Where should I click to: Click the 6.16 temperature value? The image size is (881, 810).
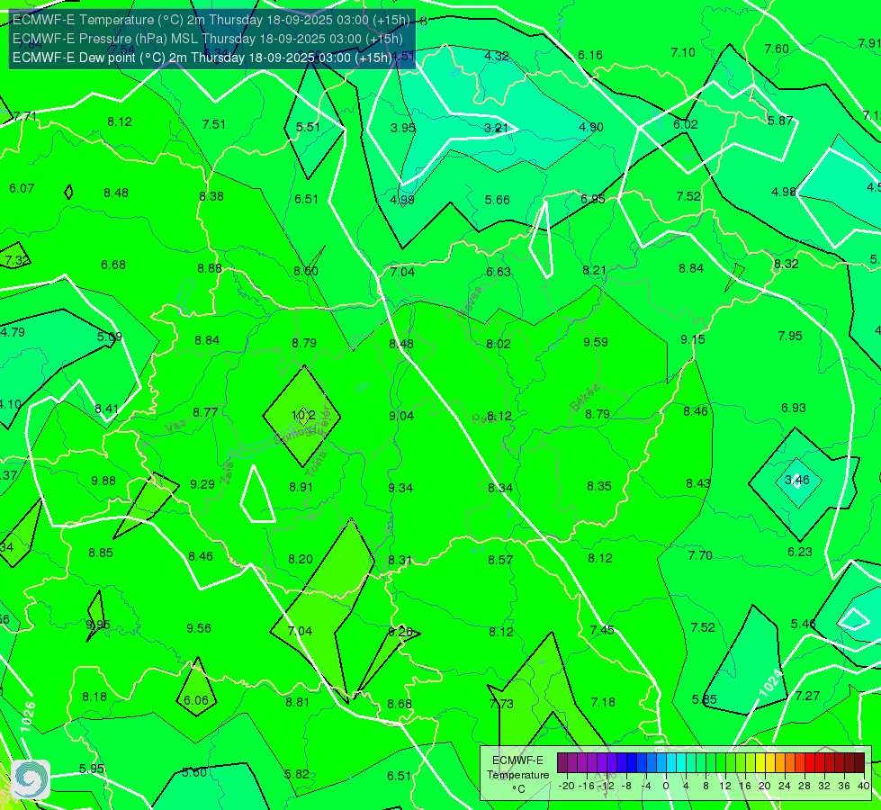[590, 55]
